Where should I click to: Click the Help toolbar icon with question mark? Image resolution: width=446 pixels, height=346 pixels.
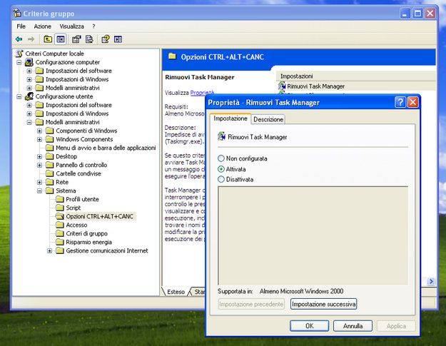tap(105, 39)
